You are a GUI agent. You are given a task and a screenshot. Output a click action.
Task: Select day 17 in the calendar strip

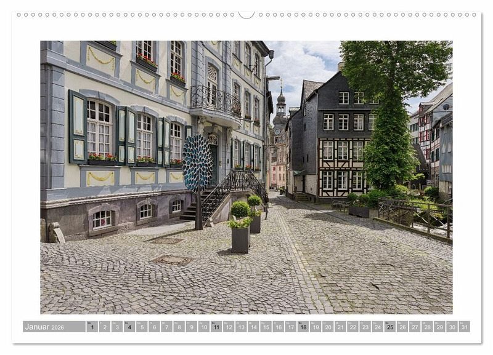(291, 327)
